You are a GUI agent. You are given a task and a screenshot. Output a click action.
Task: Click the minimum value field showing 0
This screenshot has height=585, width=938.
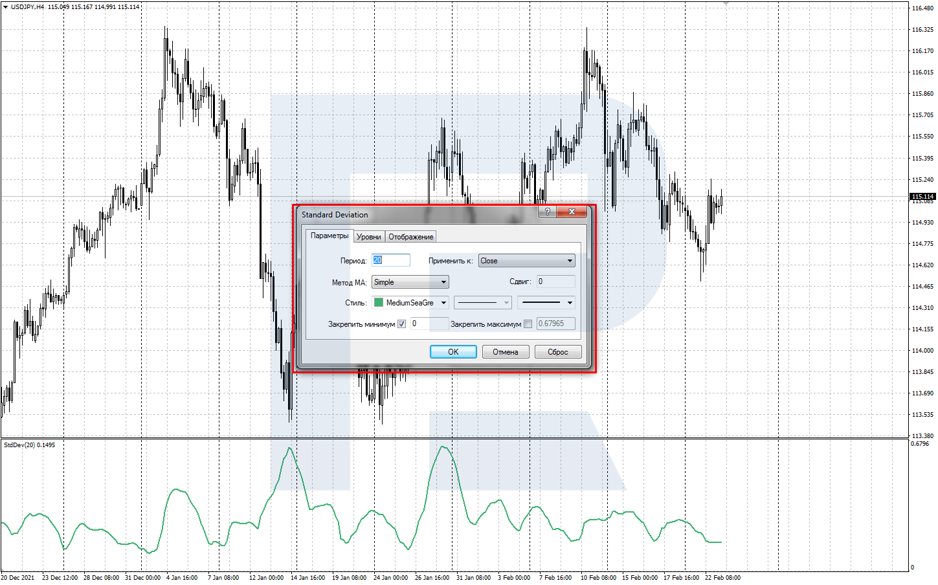(429, 324)
